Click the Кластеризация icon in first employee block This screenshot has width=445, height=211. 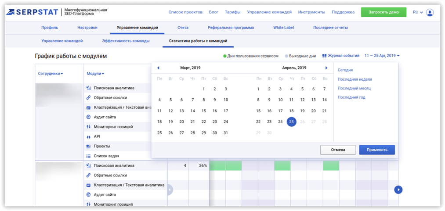pos(88,107)
